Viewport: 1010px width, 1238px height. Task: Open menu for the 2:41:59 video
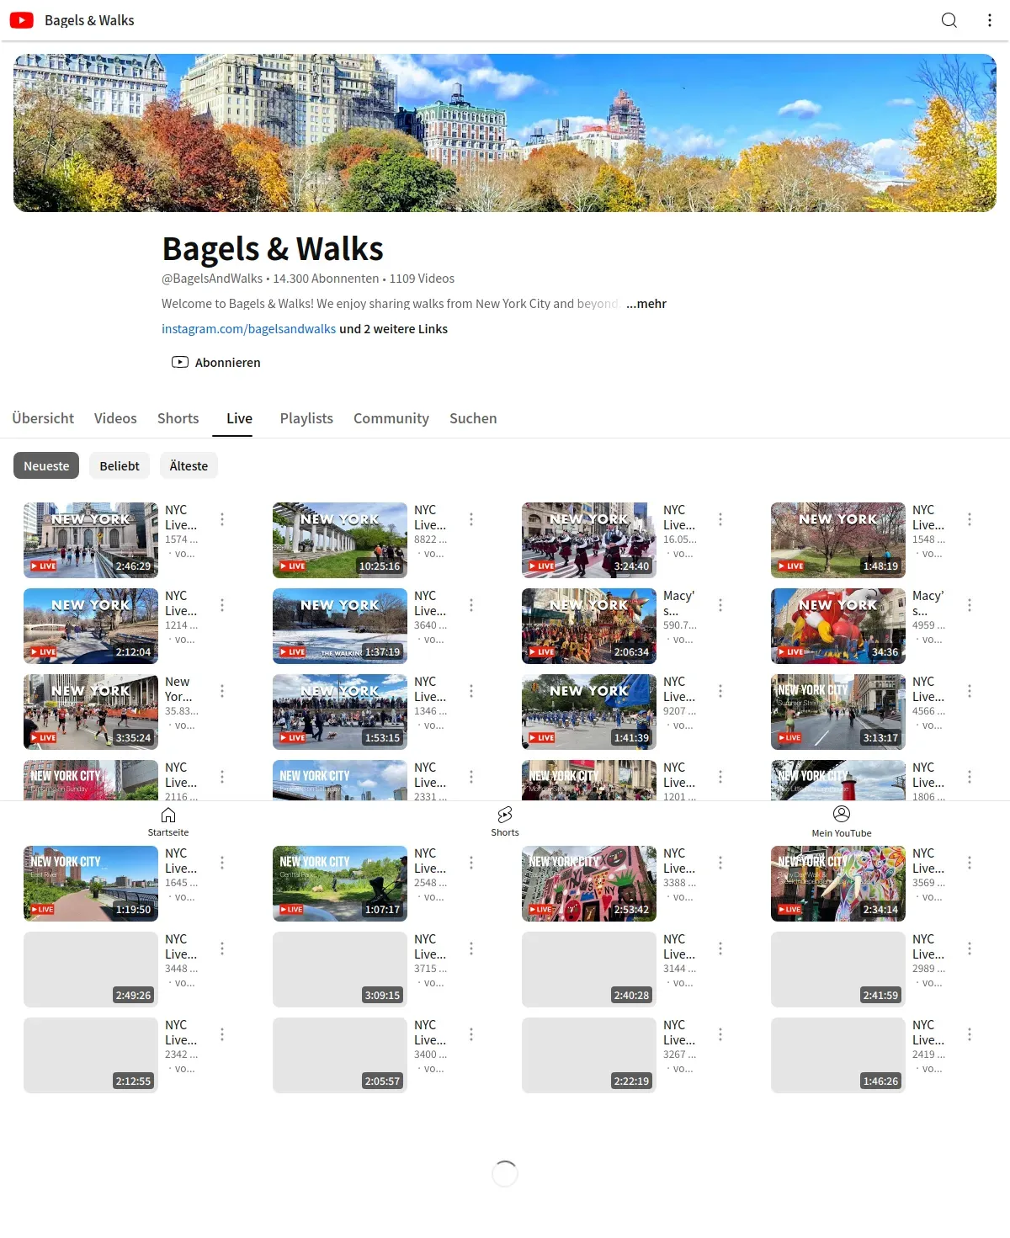pos(970,948)
